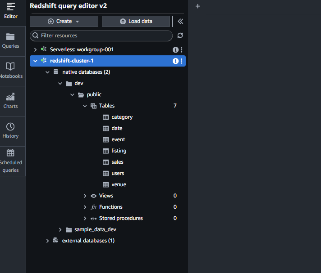Image resolution: width=321 pixels, height=273 pixels.
Task: Expand the Stored procedures group
Action: point(85,218)
